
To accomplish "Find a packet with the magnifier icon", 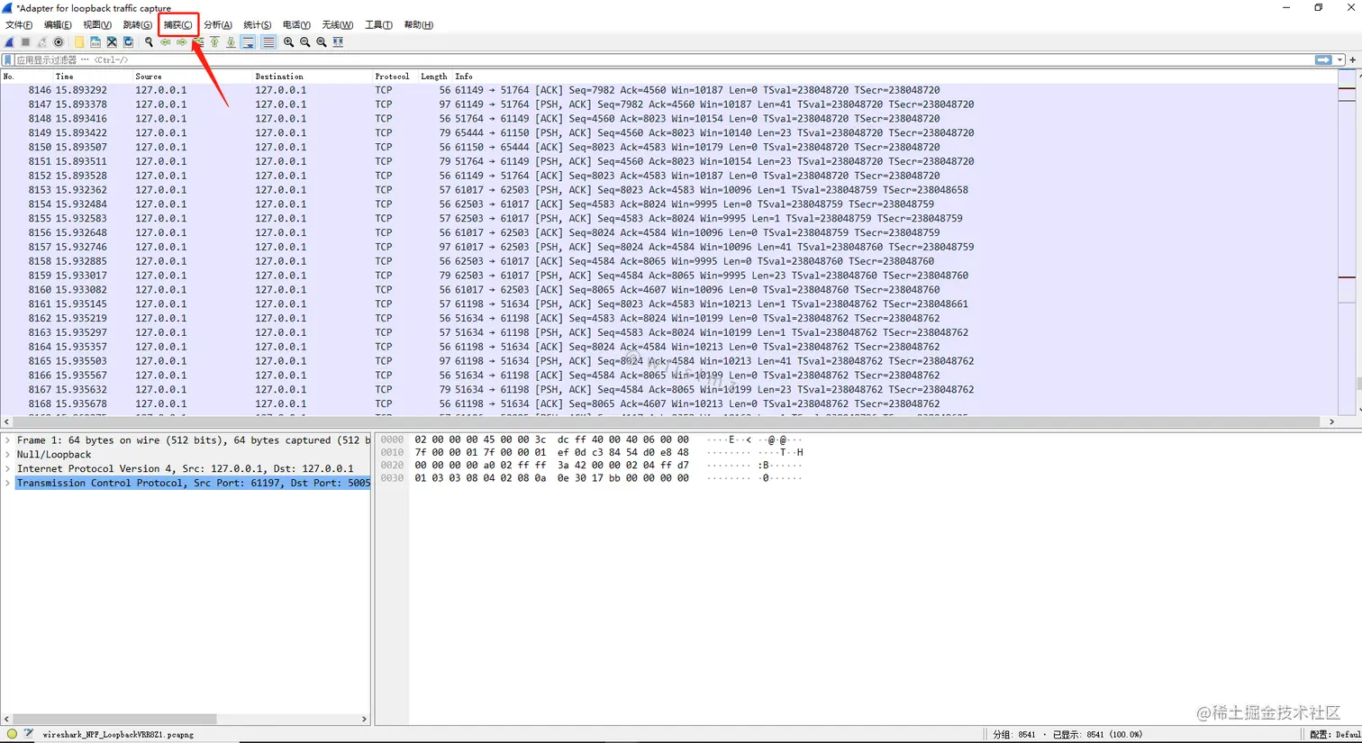I will [x=149, y=42].
